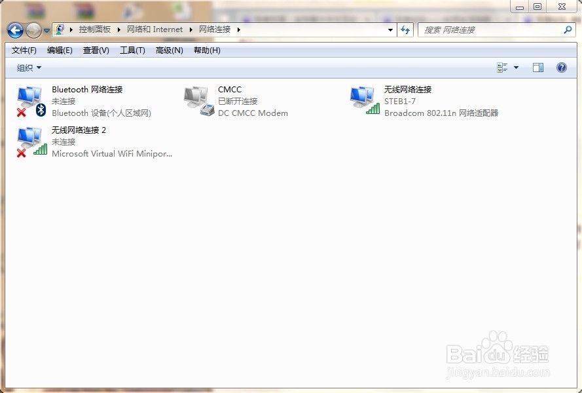582x393 pixels.
Task: Select the 无线网络连接 2 virtual adapter icon
Action: point(30,140)
